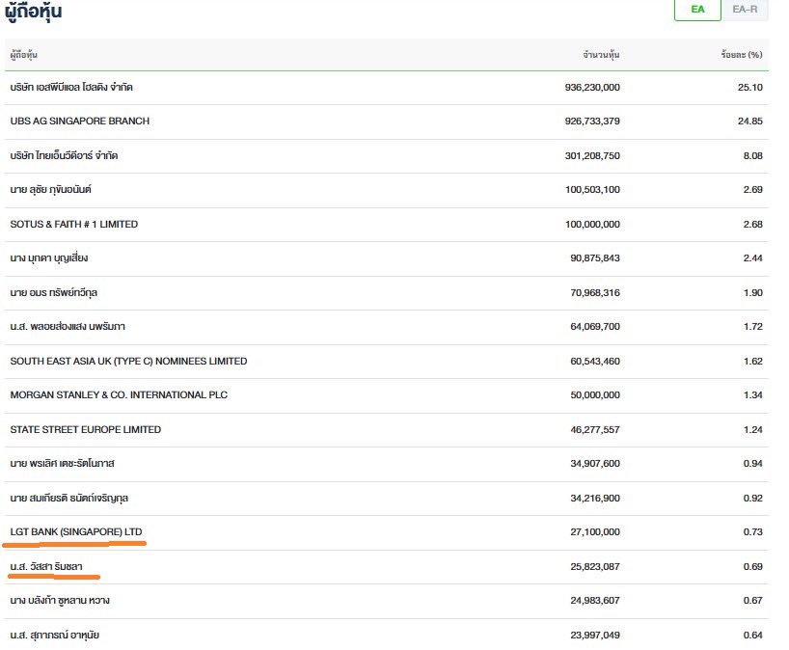Screen dimensions: 789x650
Task: Select share count 50,000,000
Action: click(x=595, y=395)
